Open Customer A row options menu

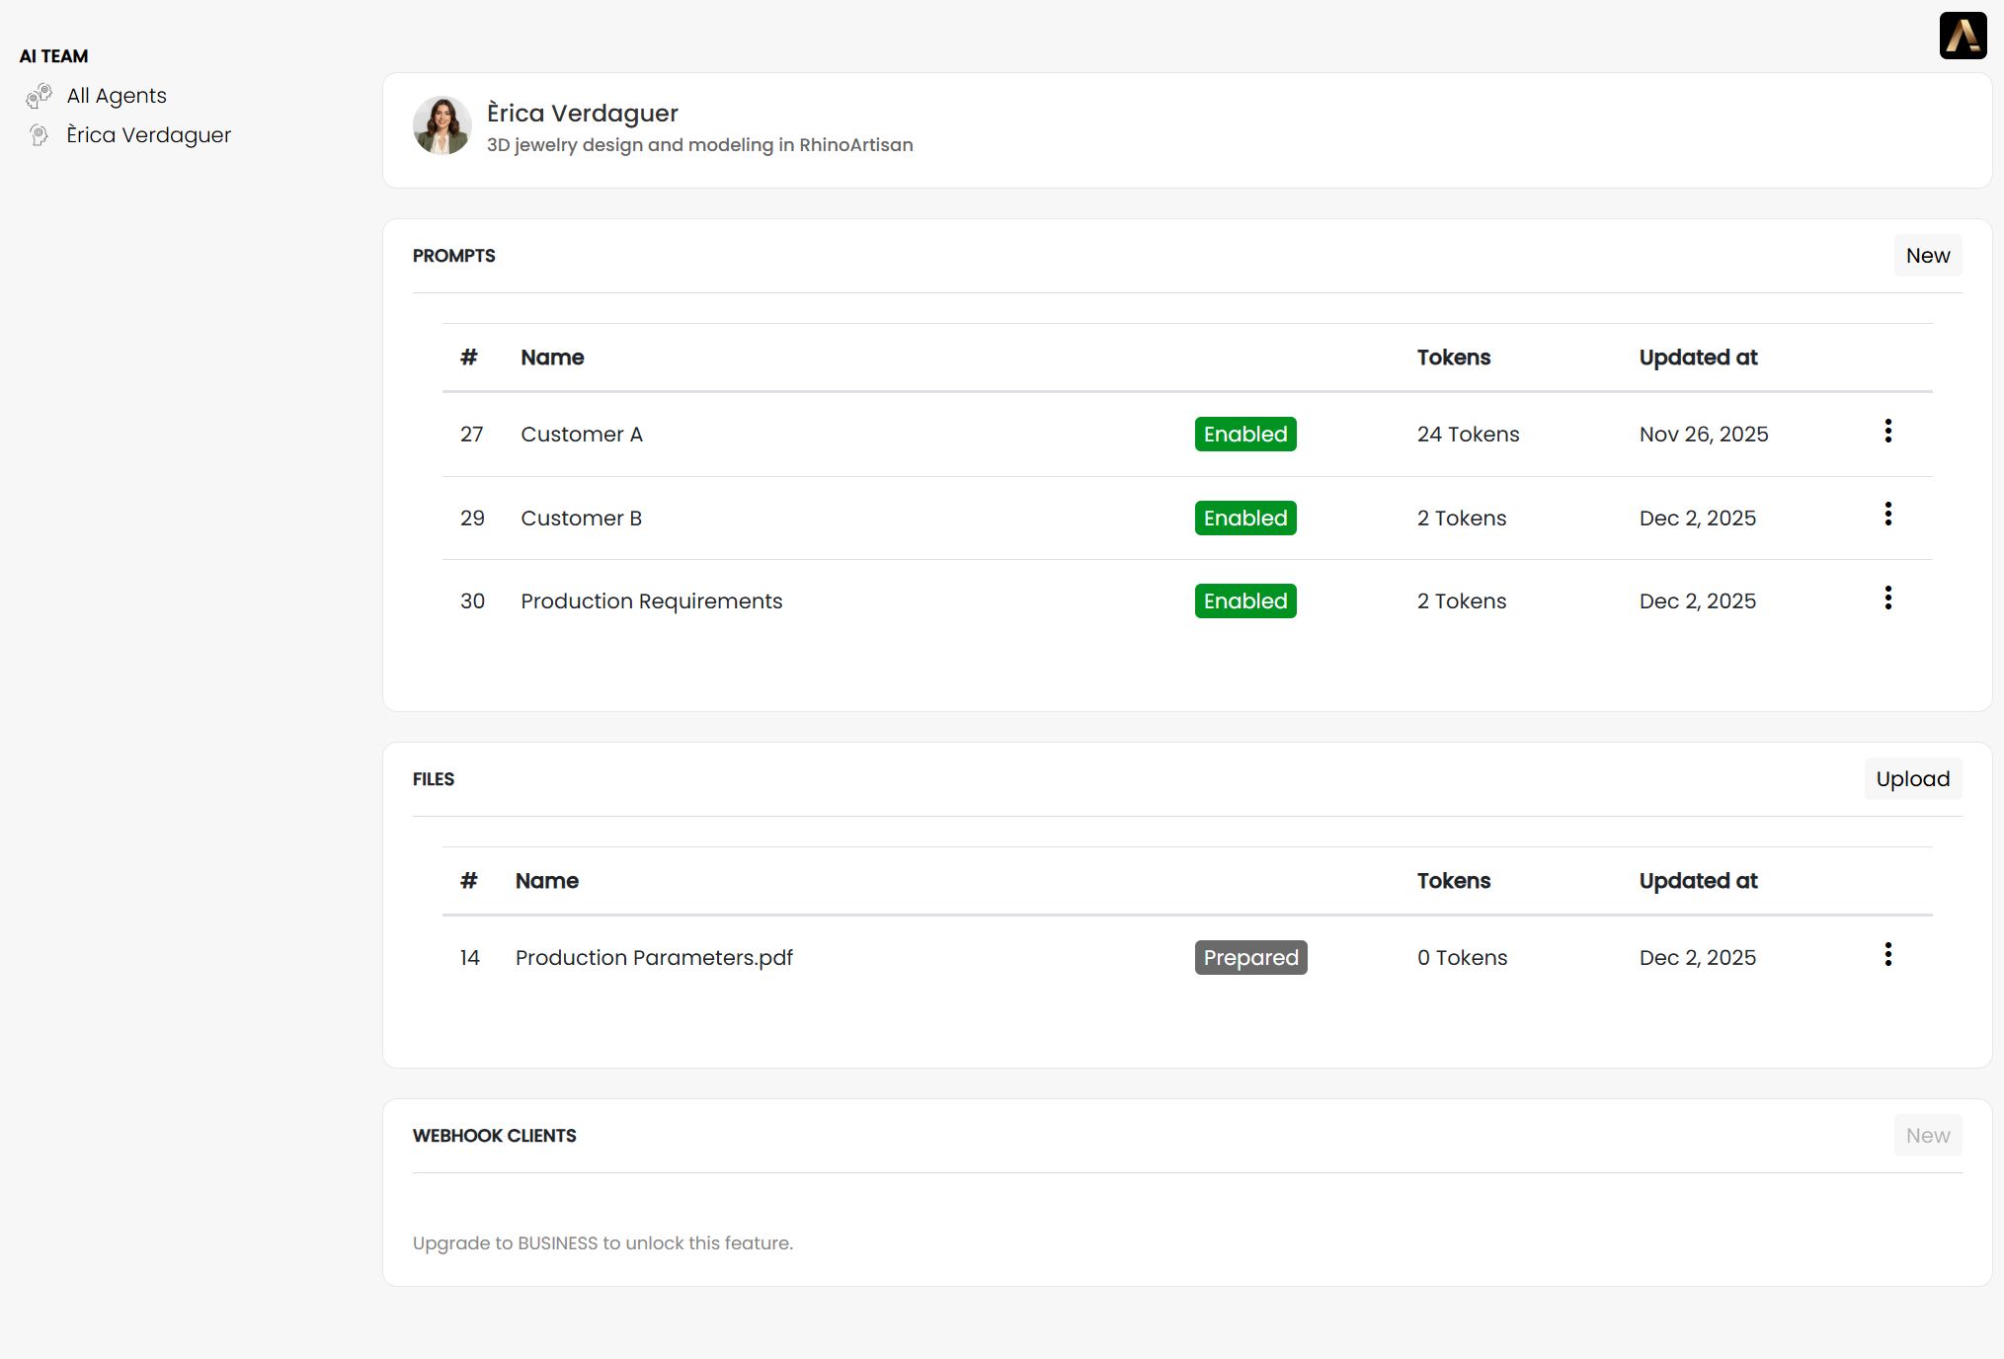(1887, 431)
